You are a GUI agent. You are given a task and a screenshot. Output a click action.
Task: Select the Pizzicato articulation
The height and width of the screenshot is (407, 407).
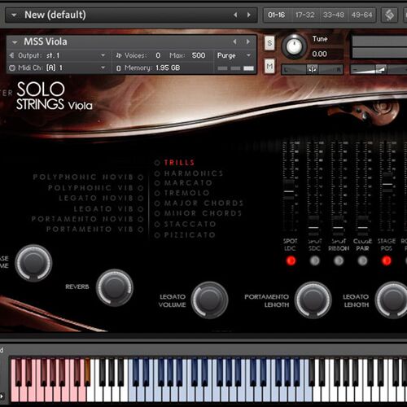click(x=185, y=234)
